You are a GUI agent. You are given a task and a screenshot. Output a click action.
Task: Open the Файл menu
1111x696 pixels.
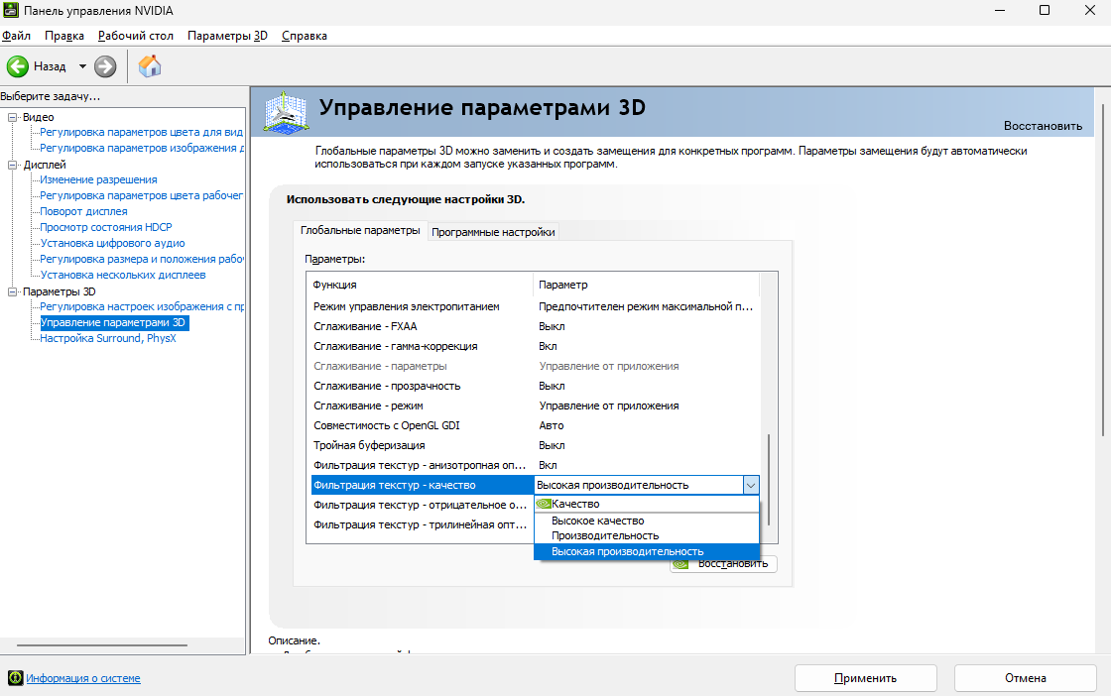(x=16, y=36)
